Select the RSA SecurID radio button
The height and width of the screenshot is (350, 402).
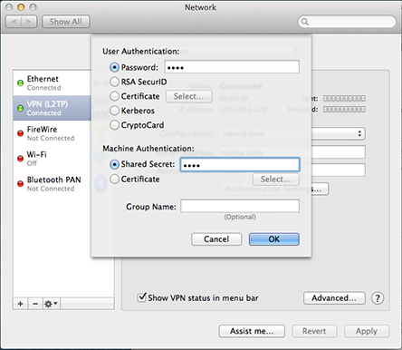pyautogui.click(x=114, y=82)
